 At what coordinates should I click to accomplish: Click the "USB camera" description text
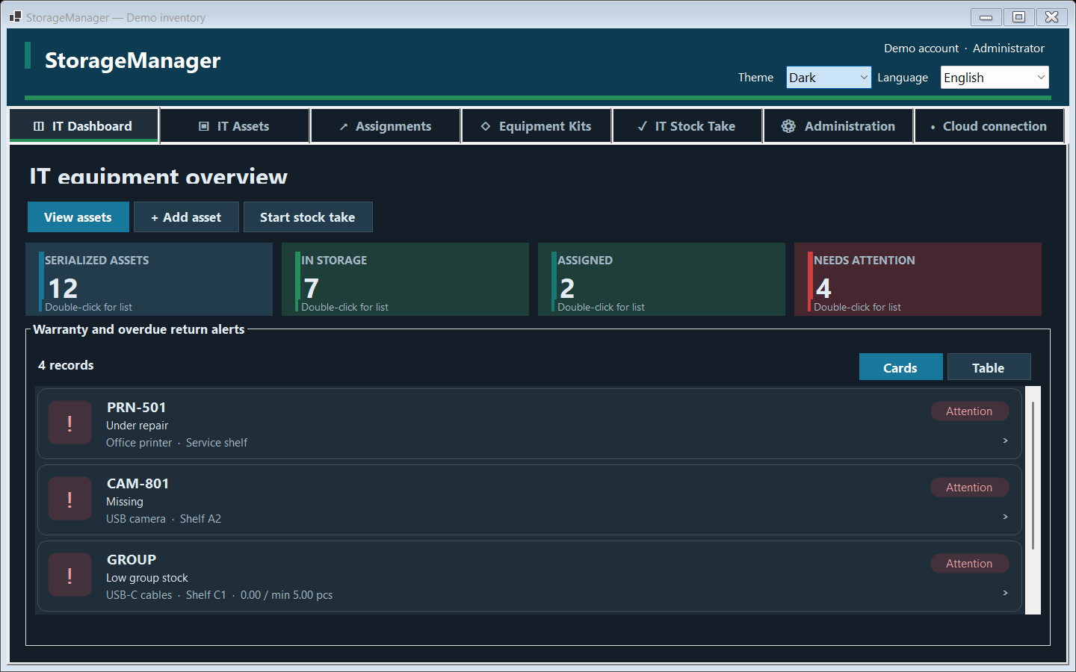coord(136,519)
